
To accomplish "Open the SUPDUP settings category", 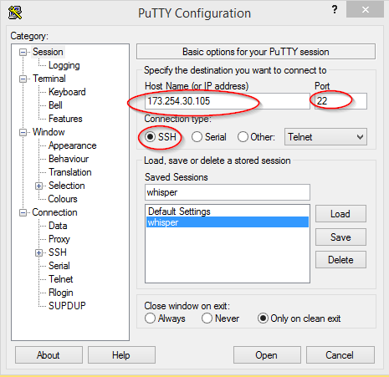I will coord(67,306).
